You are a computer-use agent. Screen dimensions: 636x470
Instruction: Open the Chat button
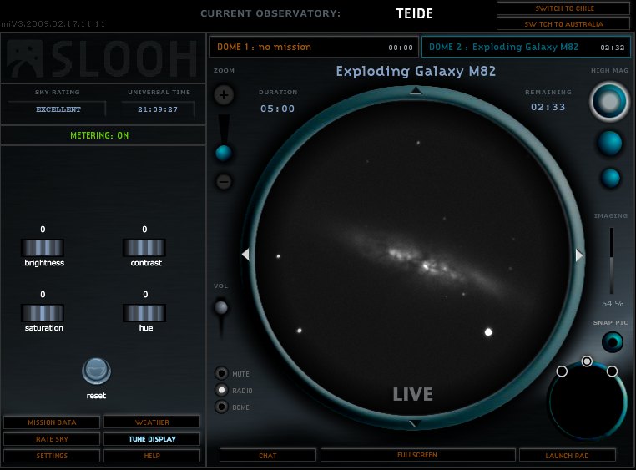[x=268, y=456]
